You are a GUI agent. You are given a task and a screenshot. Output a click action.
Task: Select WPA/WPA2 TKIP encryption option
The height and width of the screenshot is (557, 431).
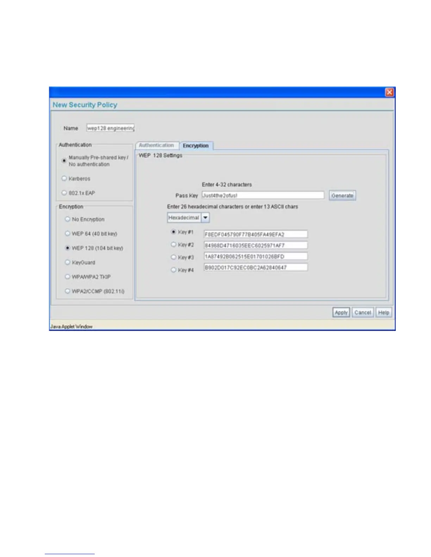pyautogui.click(x=67, y=277)
